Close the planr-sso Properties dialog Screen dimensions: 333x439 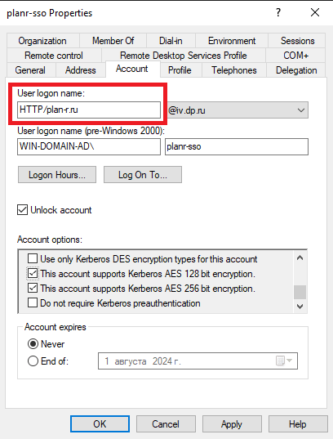315,12
